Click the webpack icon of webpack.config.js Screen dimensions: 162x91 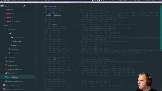point(6,81)
